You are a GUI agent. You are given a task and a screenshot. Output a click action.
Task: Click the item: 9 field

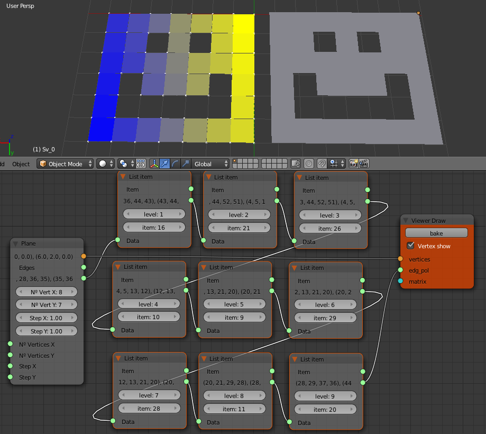[x=234, y=318]
